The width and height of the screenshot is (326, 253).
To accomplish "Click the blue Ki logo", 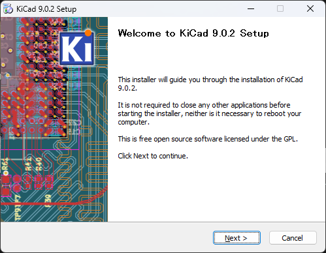I will tap(77, 48).
